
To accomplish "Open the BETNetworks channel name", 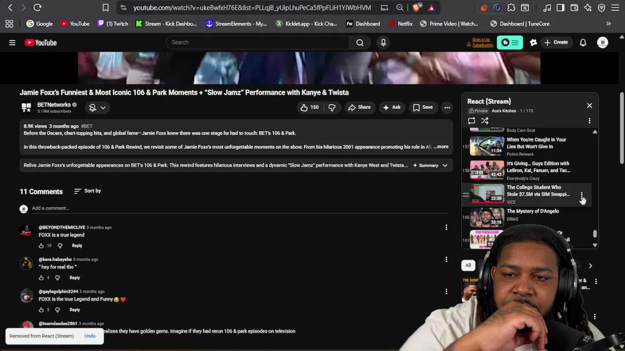I will 54,104.
